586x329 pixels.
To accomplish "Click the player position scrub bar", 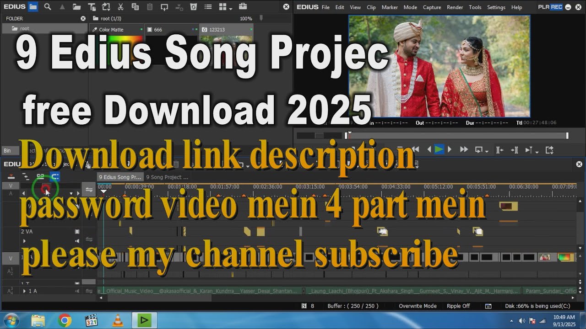I will tap(457, 136).
